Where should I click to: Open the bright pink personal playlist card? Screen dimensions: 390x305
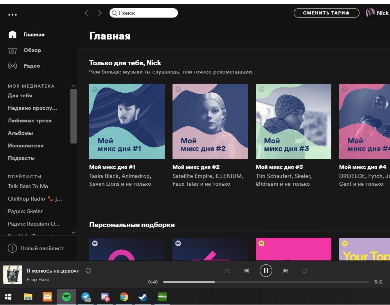pos(293,249)
